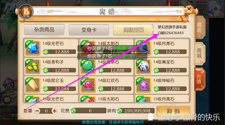Viewport: 225px width, 125px height.
Task: Select the 14级昆仑玉 yellow jade icon
Action: 33,85
